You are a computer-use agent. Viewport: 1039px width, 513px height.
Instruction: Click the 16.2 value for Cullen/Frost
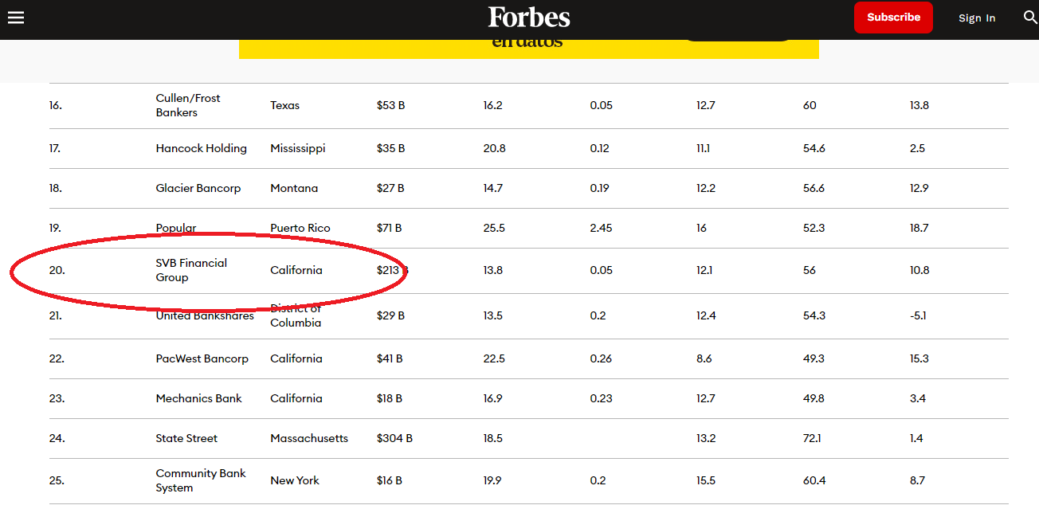point(493,105)
